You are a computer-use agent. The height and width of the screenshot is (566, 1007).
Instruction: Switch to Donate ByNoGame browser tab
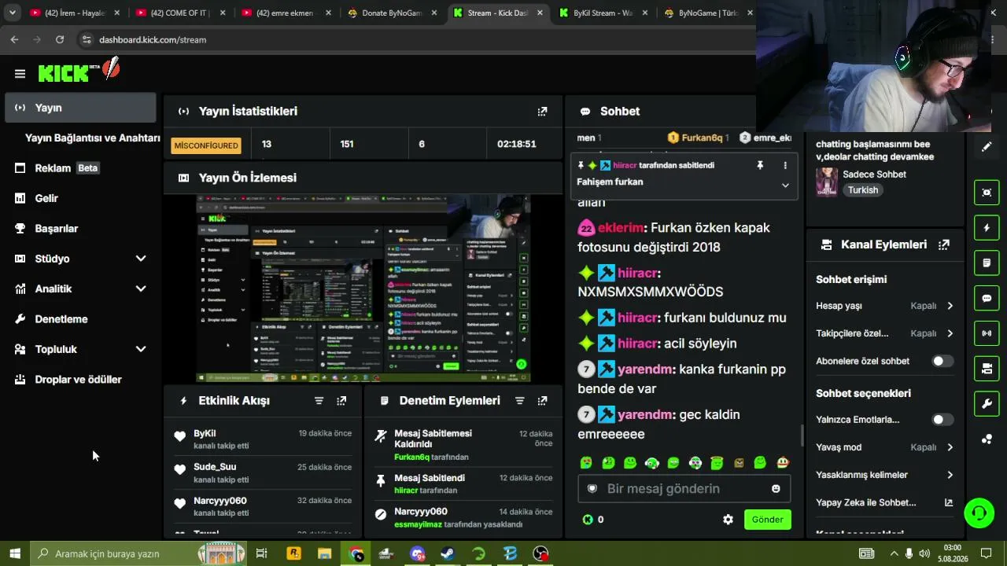click(x=391, y=13)
